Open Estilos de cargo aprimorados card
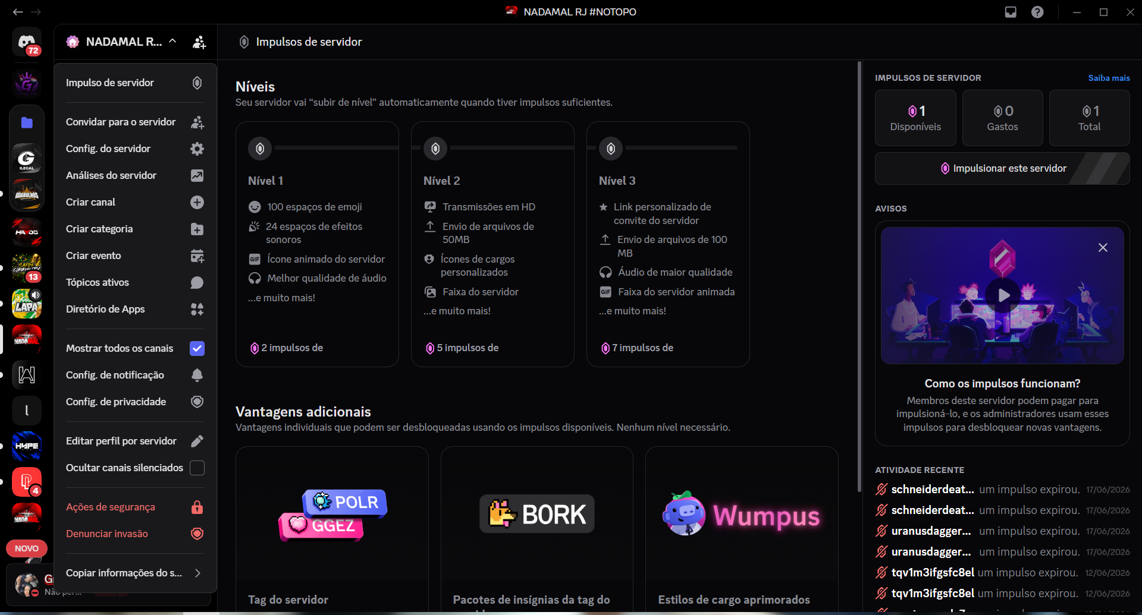This screenshot has height=615, width=1142. (x=742, y=529)
